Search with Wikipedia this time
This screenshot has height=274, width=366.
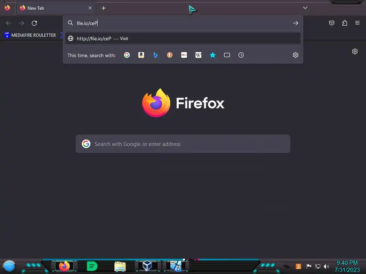(x=198, y=55)
